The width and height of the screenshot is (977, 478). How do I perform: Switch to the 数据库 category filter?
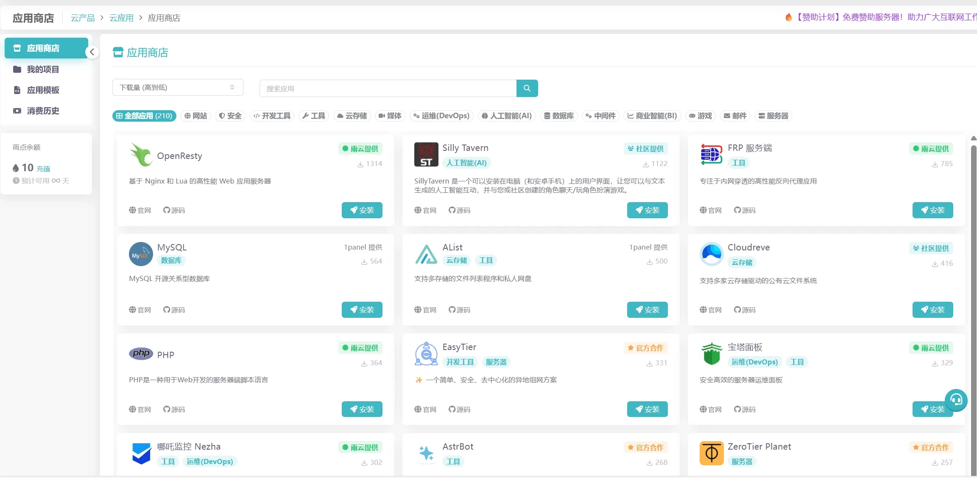(x=559, y=116)
